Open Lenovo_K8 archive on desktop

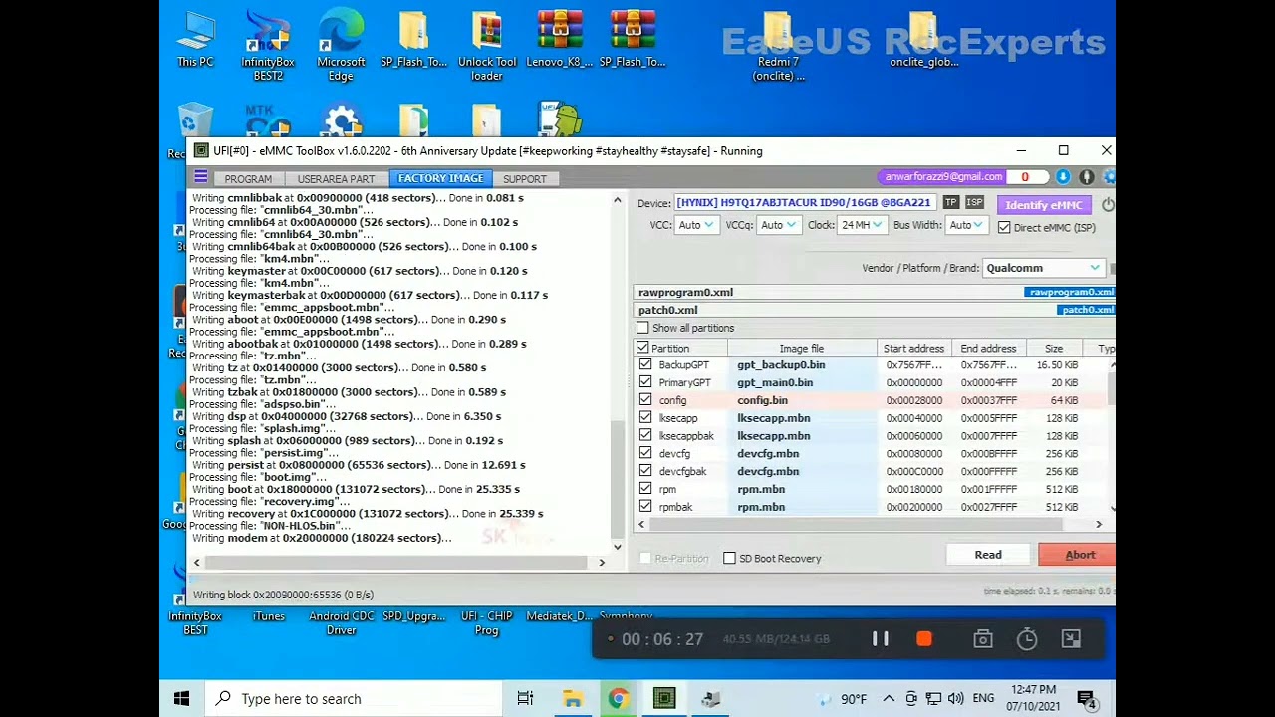pos(559,40)
